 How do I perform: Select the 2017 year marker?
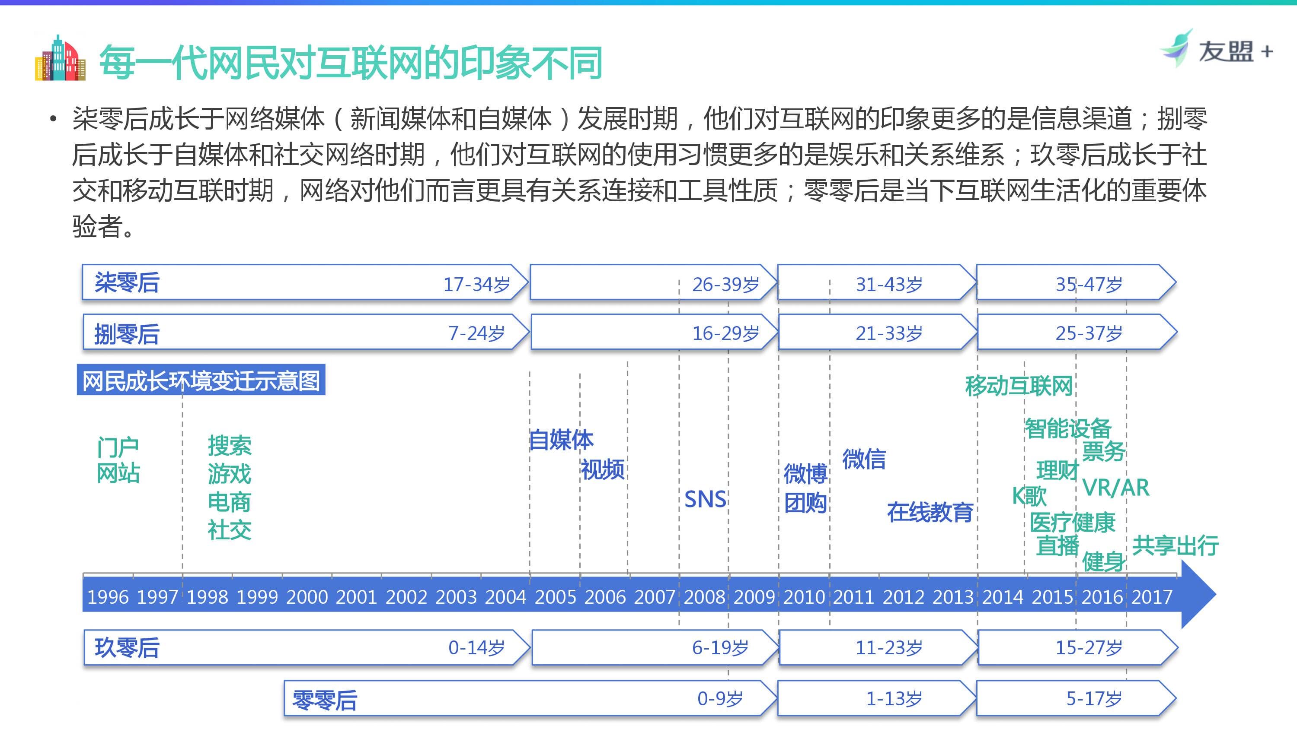[1151, 597]
